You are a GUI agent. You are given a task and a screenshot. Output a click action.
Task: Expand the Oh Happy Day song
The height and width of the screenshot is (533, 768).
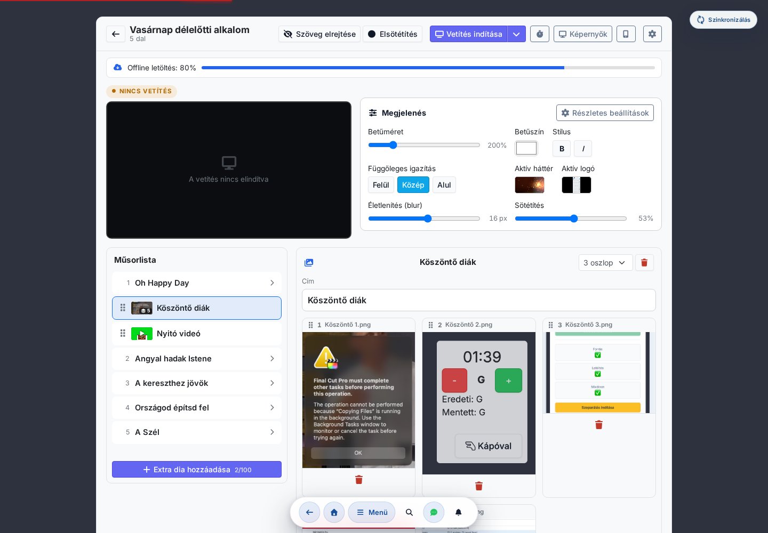pyautogui.click(x=197, y=283)
